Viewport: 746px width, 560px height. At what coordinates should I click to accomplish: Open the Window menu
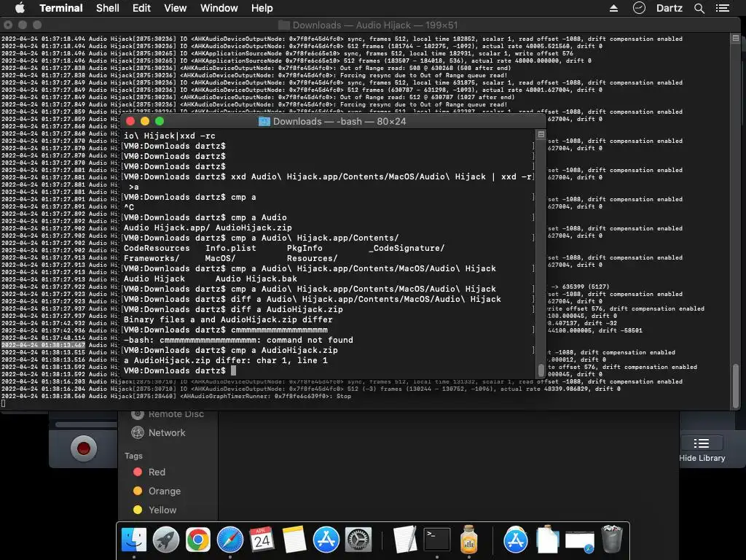[x=219, y=8]
